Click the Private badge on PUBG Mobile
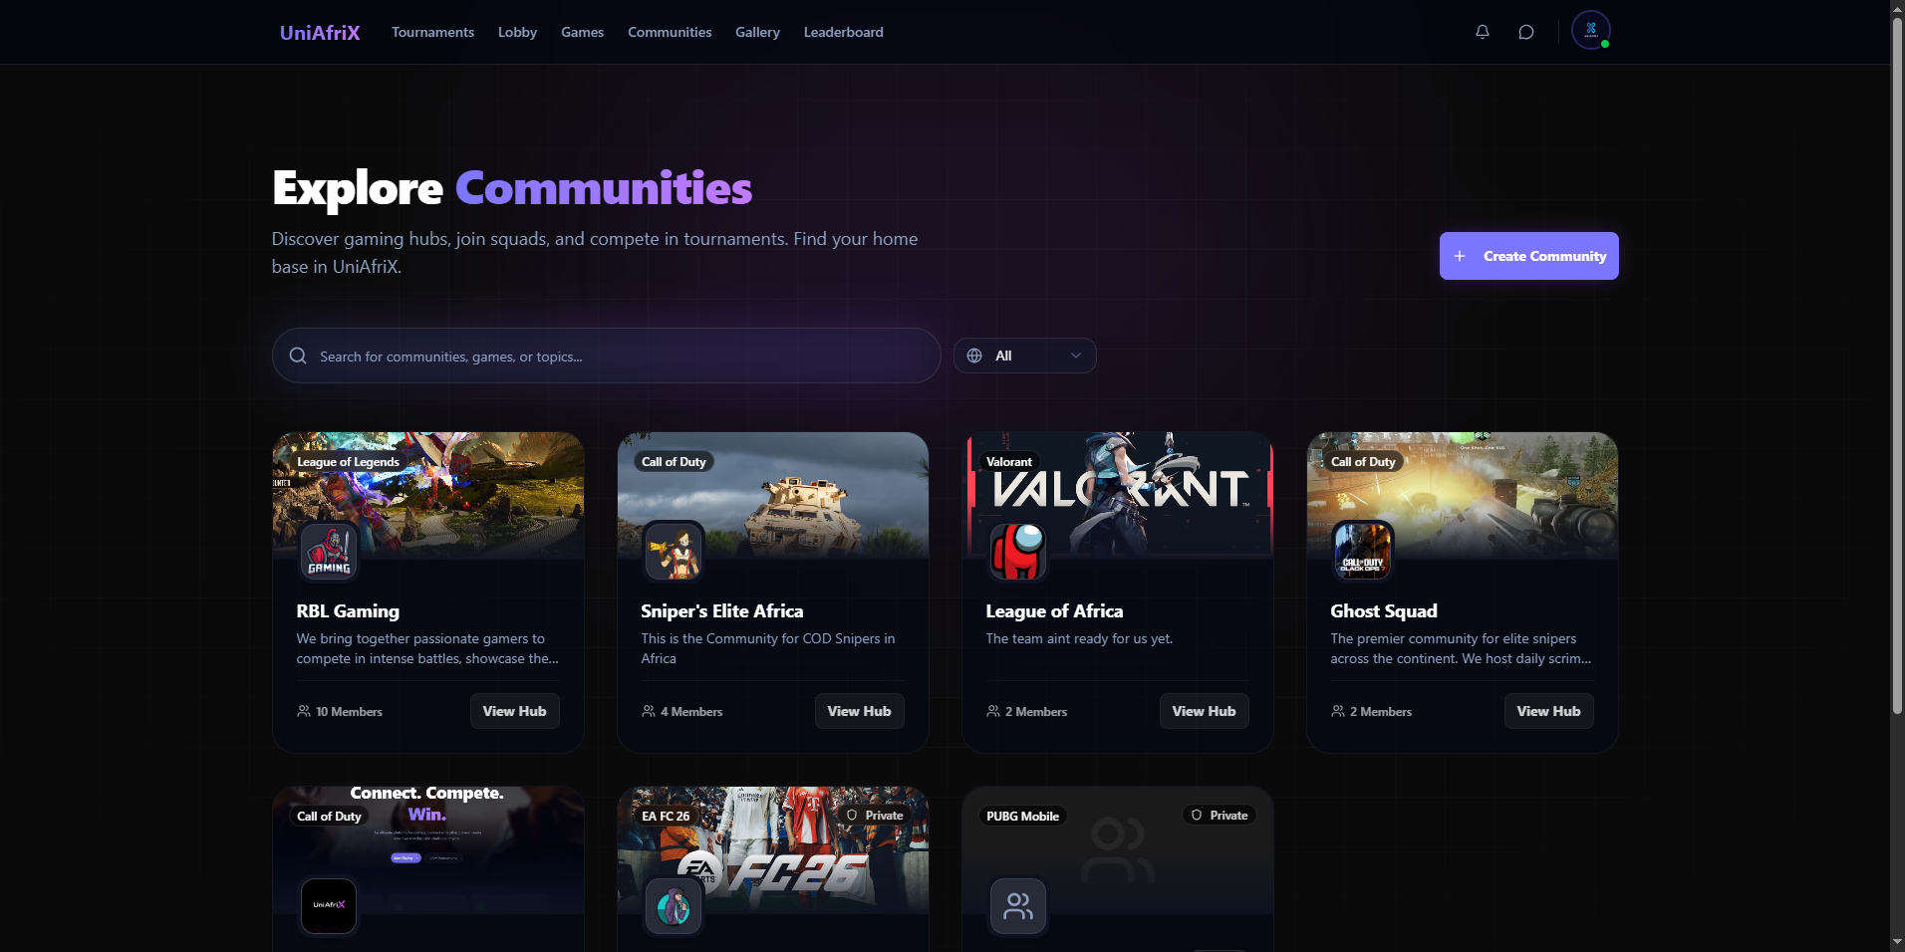This screenshot has height=952, width=1905. (1220, 816)
